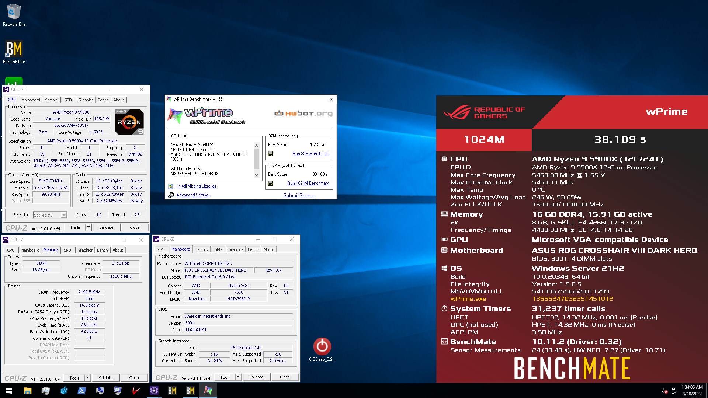The height and width of the screenshot is (398, 708).
Task: Click Validate in the Memory CPU-Z window
Action: [105, 378]
